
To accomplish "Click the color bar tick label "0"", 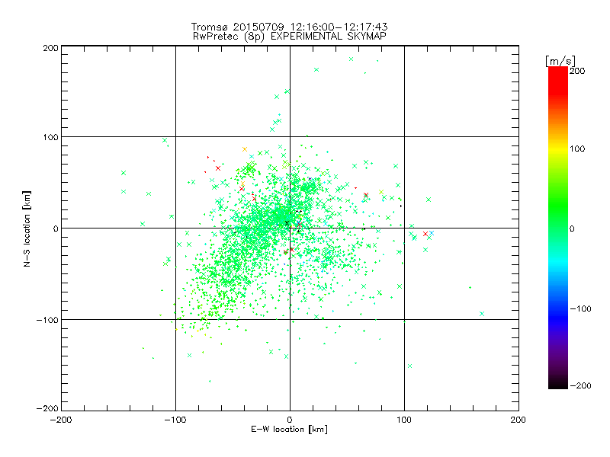I will 572,228.
